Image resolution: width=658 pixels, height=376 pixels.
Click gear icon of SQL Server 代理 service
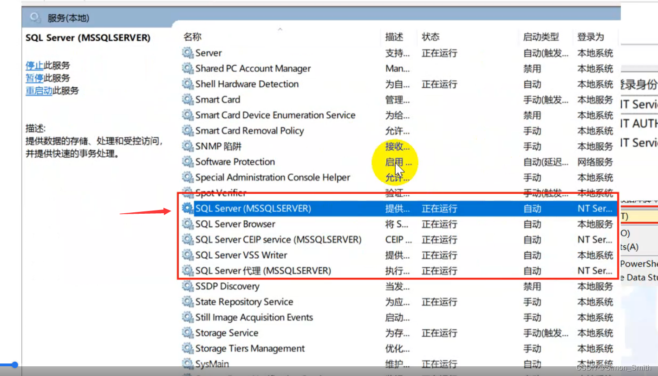(188, 271)
